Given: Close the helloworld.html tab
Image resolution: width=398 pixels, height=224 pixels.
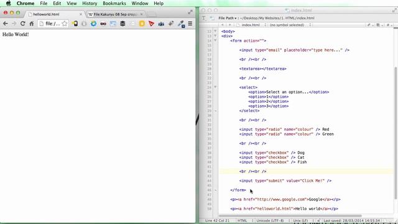Looking at the screenshot, I should click(x=81, y=14).
